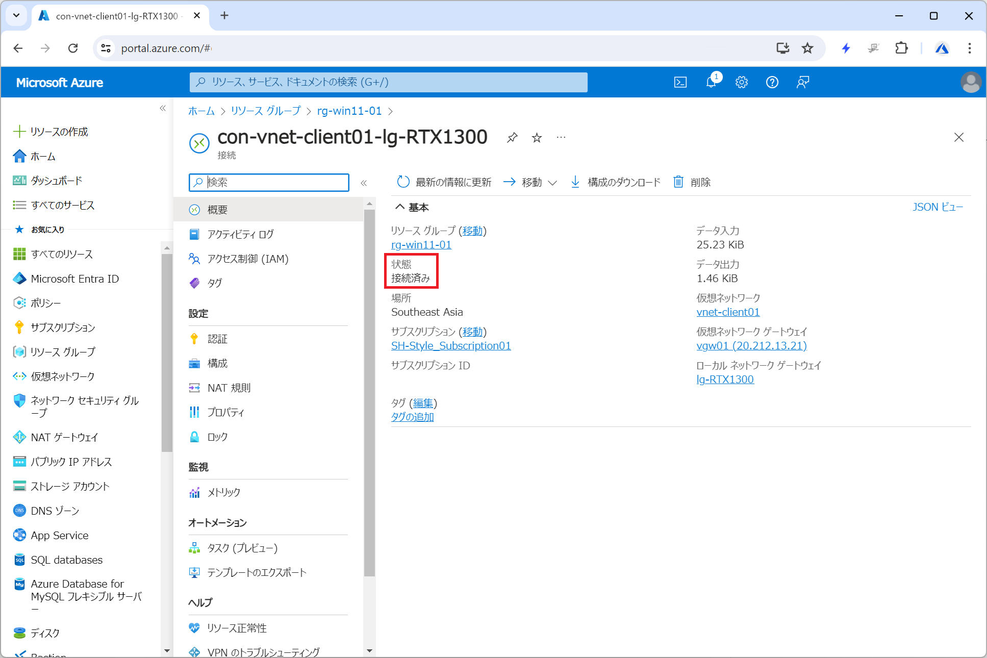987x658 pixels.
Task: Collapse the left portal sidebar
Action: [163, 108]
